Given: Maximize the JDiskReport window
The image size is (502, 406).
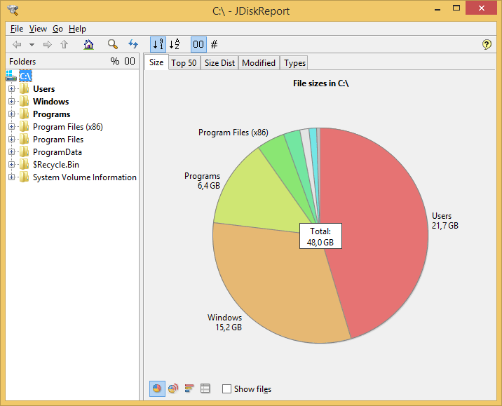Looking at the screenshot, I should (x=456, y=8).
